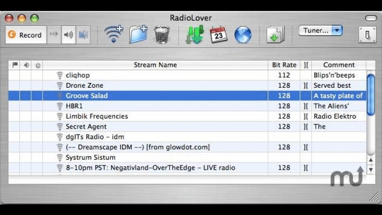
Task: Toggle the drawer button in toolbar's right corner
Action: pyautogui.click(x=368, y=35)
